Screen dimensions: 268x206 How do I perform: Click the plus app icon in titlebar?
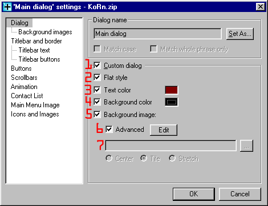point(7,7)
